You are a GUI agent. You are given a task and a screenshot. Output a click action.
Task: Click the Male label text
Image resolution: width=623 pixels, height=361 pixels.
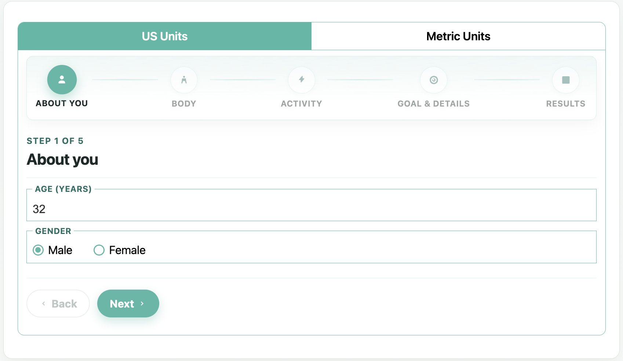pyautogui.click(x=60, y=250)
